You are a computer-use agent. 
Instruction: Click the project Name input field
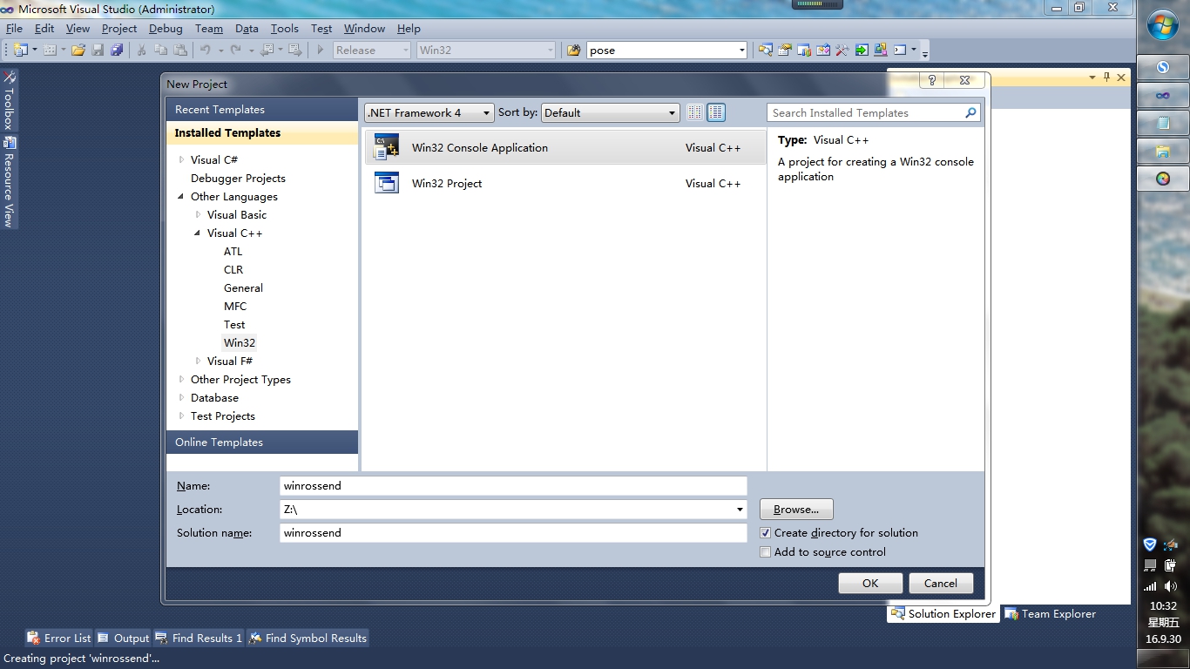513,486
